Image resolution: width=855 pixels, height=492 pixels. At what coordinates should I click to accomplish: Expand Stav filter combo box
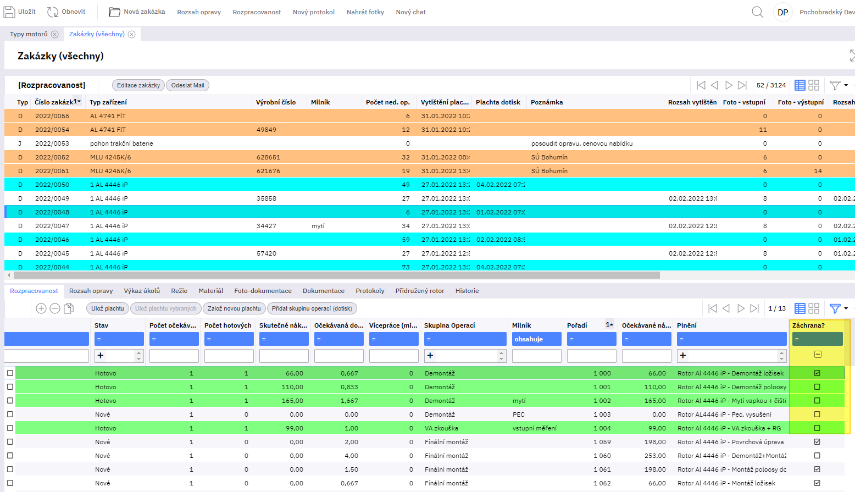coord(139,356)
